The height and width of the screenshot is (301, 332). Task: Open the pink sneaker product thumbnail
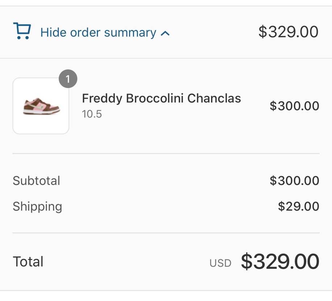pos(41,106)
